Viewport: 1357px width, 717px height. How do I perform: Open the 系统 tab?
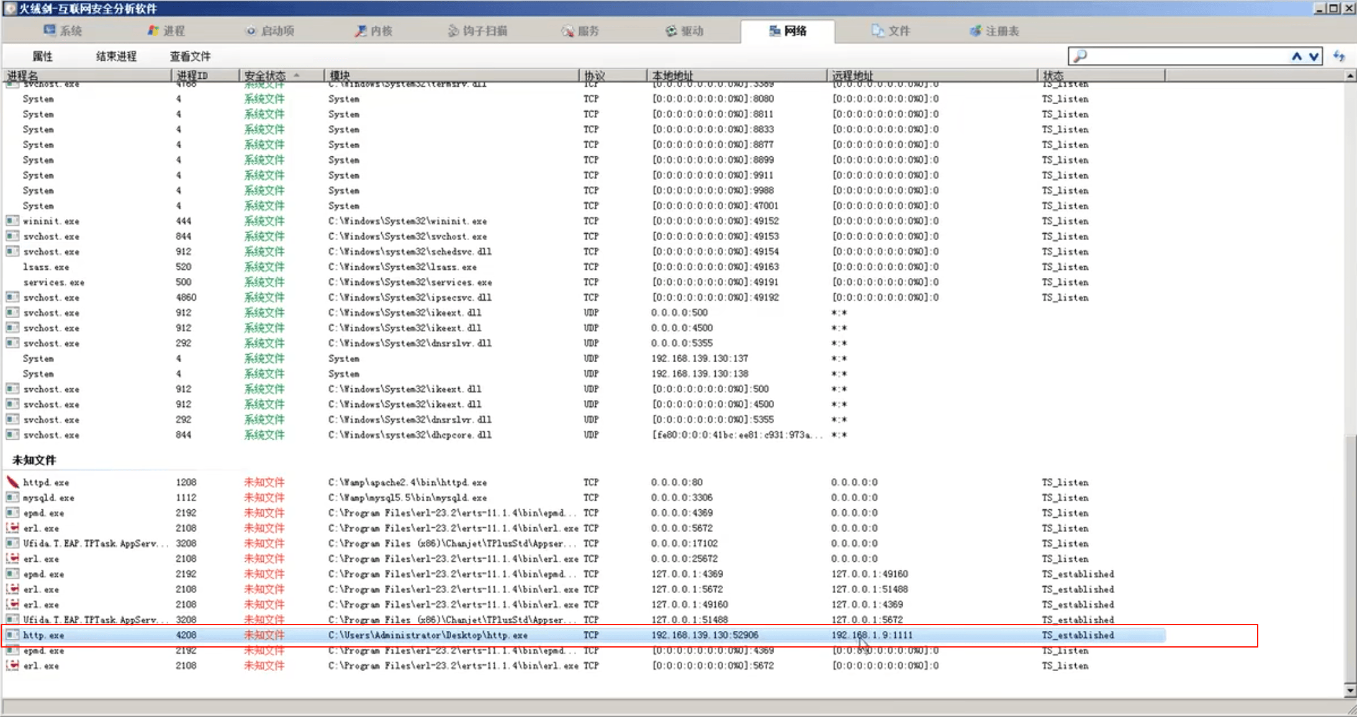coord(63,30)
